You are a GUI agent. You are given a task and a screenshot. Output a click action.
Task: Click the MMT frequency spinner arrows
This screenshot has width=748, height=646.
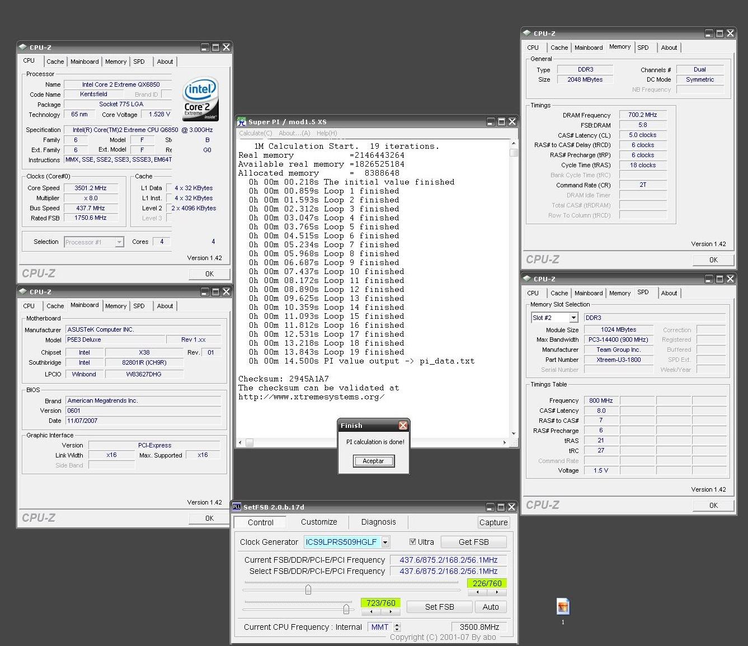pyautogui.click(x=397, y=627)
